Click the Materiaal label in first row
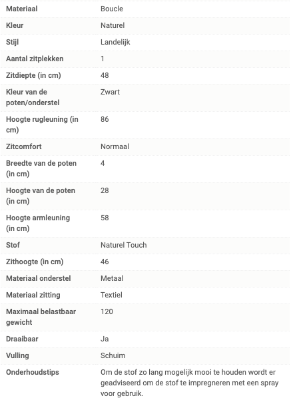 click(22, 9)
